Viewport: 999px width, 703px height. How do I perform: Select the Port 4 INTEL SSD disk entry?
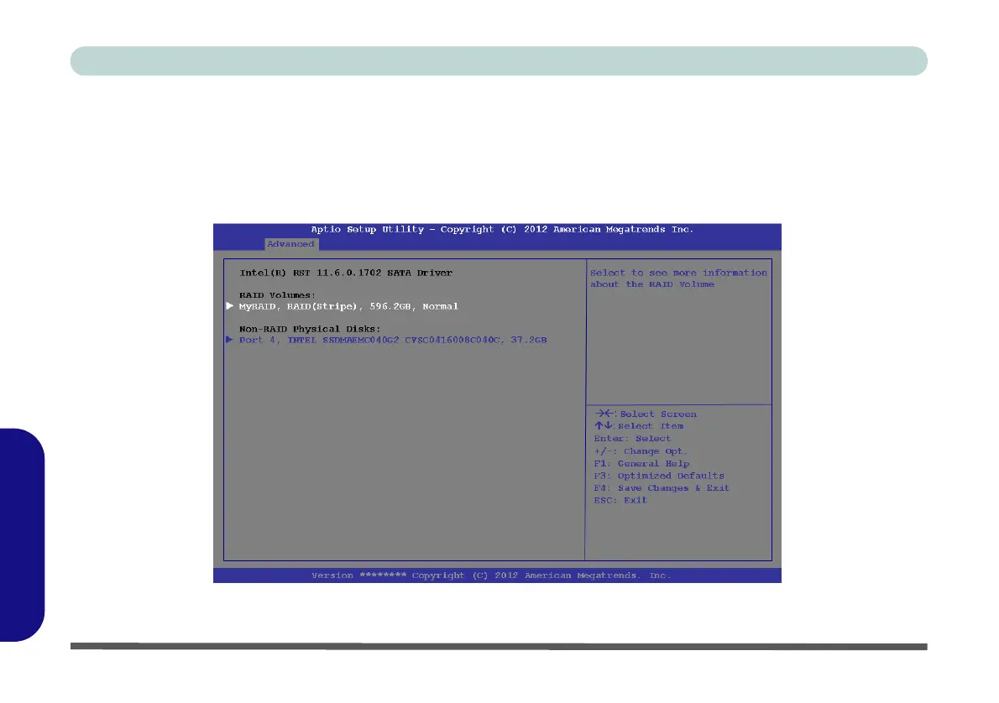point(393,341)
